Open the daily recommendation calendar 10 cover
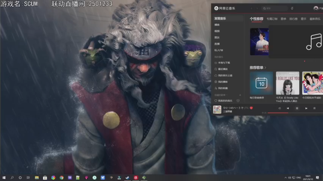Screen dimensions: 323x181 [x=261, y=83]
